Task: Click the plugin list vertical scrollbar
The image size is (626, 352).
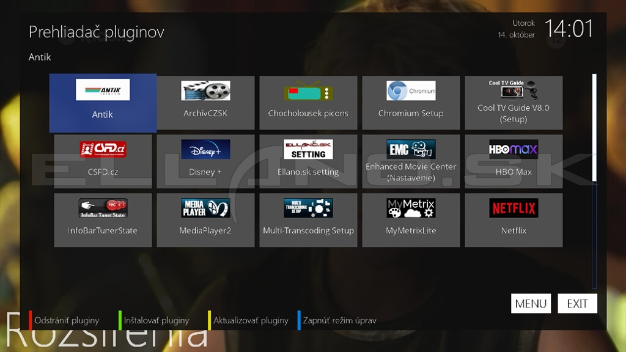Action: point(594,127)
